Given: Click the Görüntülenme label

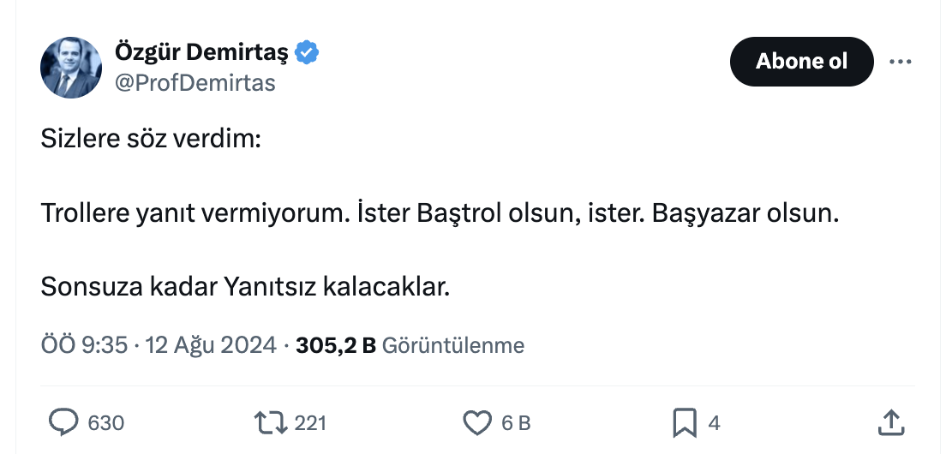Looking at the screenshot, I should pyautogui.click(x=452, y=345).
